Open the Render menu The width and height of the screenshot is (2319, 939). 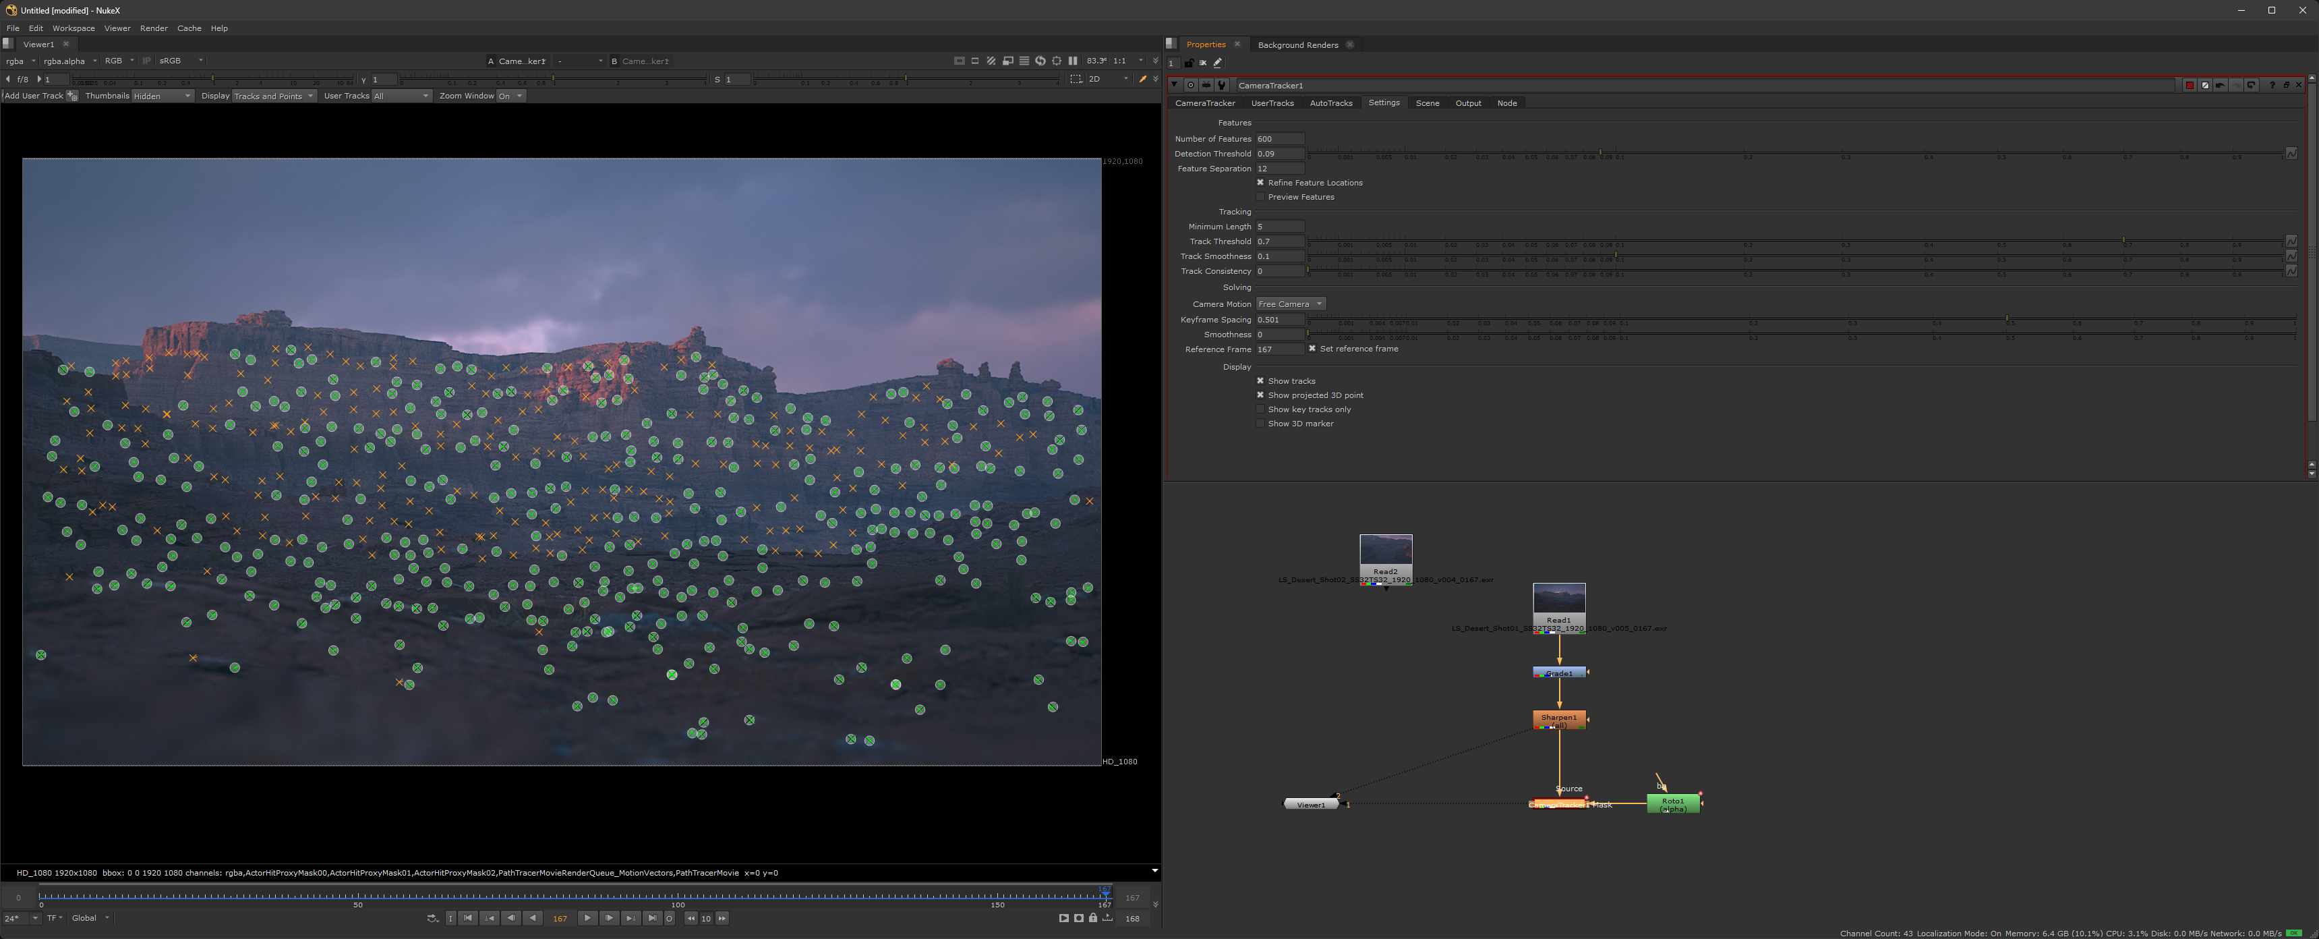154,28
